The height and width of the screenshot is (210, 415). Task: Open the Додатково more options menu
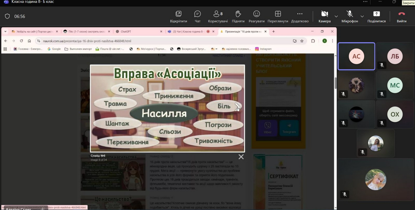click(300, 17)
